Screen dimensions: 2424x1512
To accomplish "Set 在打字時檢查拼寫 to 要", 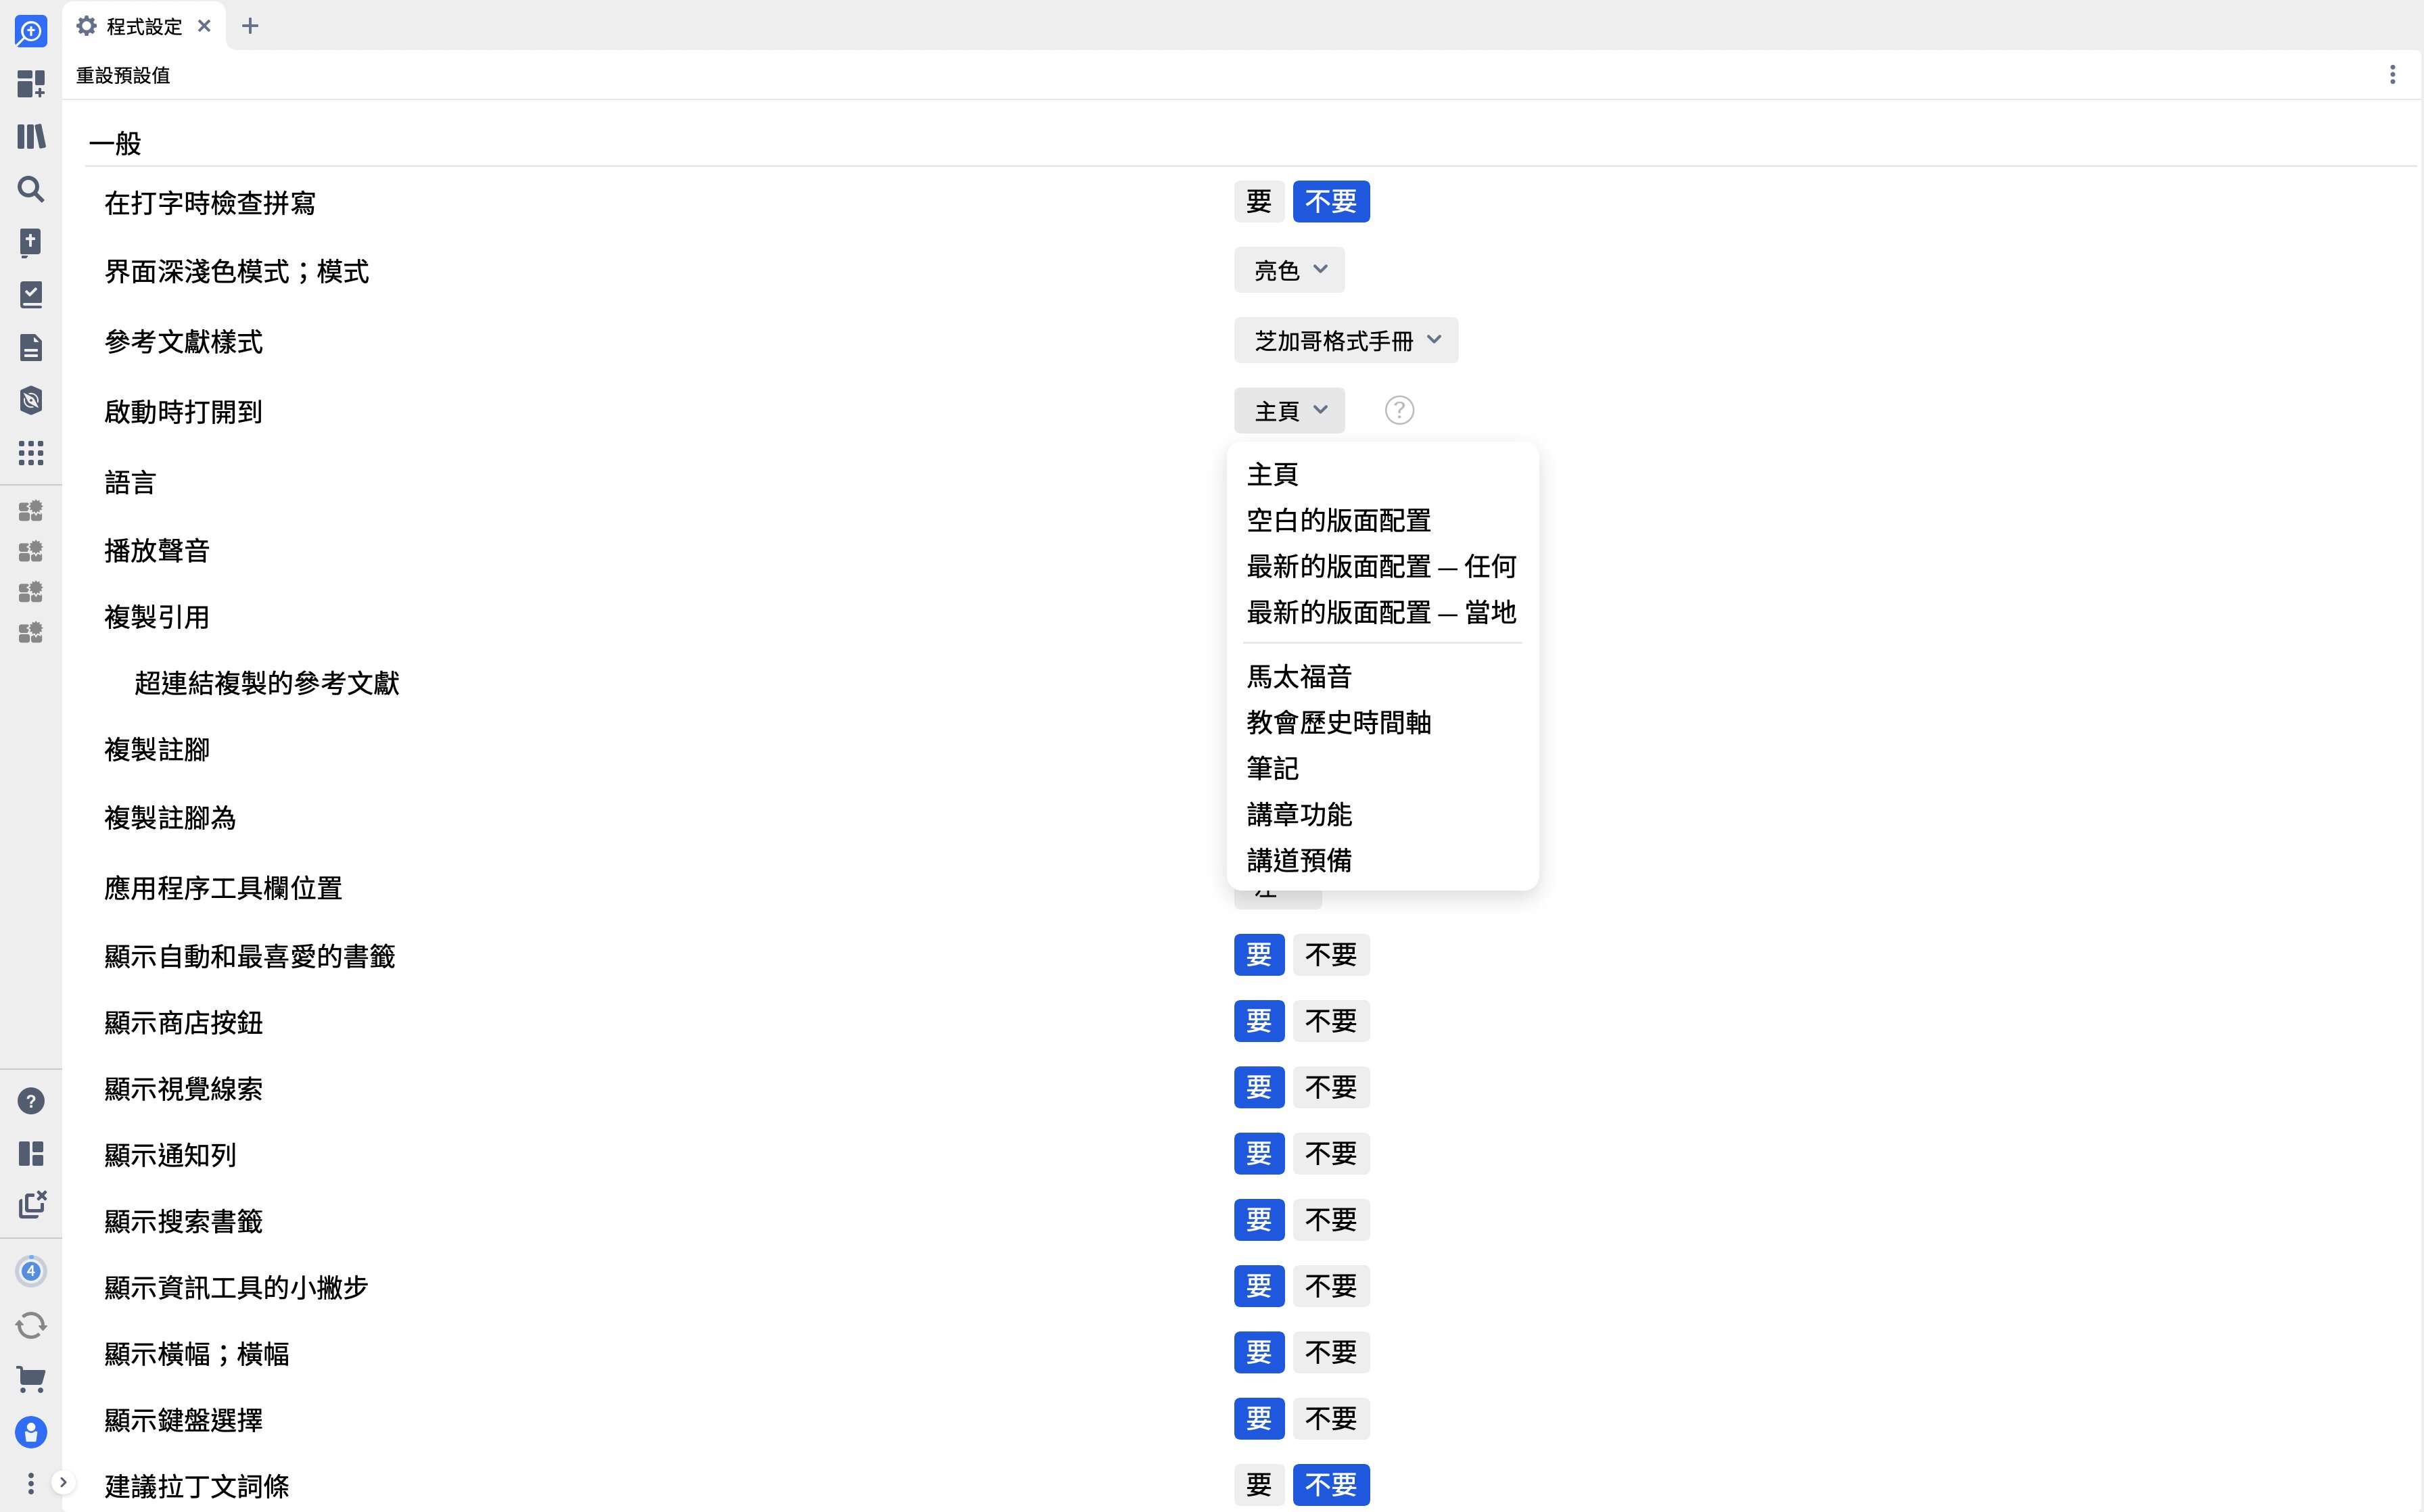I will click(1258, 202).
